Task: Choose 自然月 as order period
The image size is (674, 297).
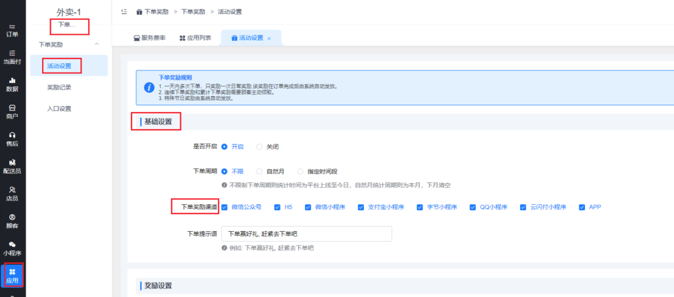Action: point(259,171)
